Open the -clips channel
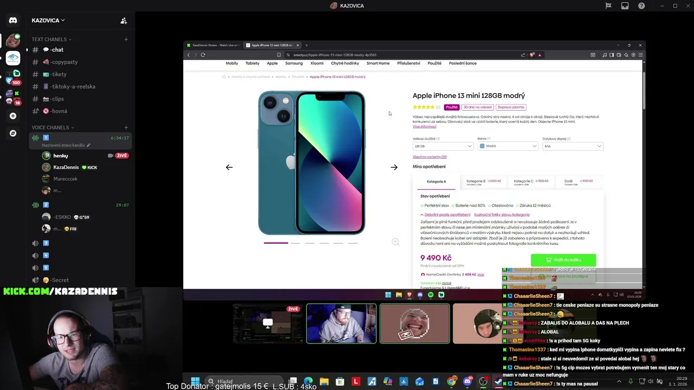 coord(80,99)
